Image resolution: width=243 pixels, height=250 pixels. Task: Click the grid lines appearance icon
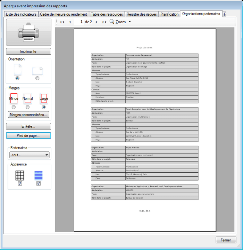[20, 175]
